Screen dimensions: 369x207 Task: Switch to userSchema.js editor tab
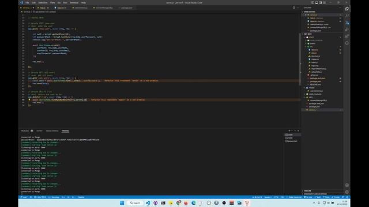81,7
